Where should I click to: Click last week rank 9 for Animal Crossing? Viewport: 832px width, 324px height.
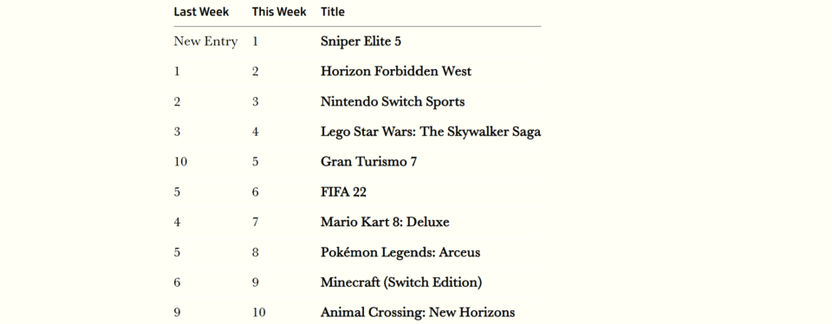(177, 313)
